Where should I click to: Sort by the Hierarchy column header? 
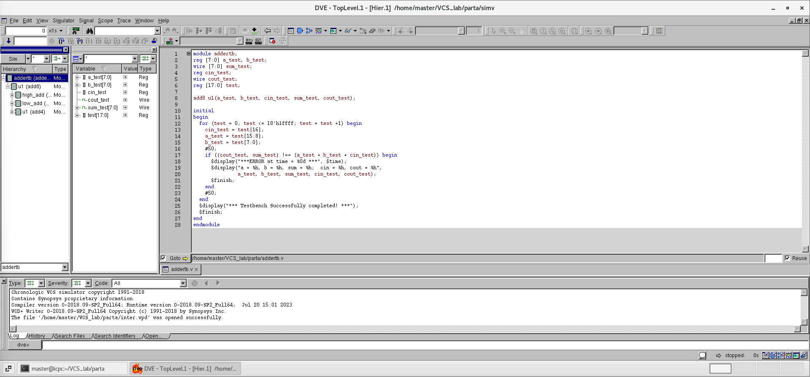[27, 69]
